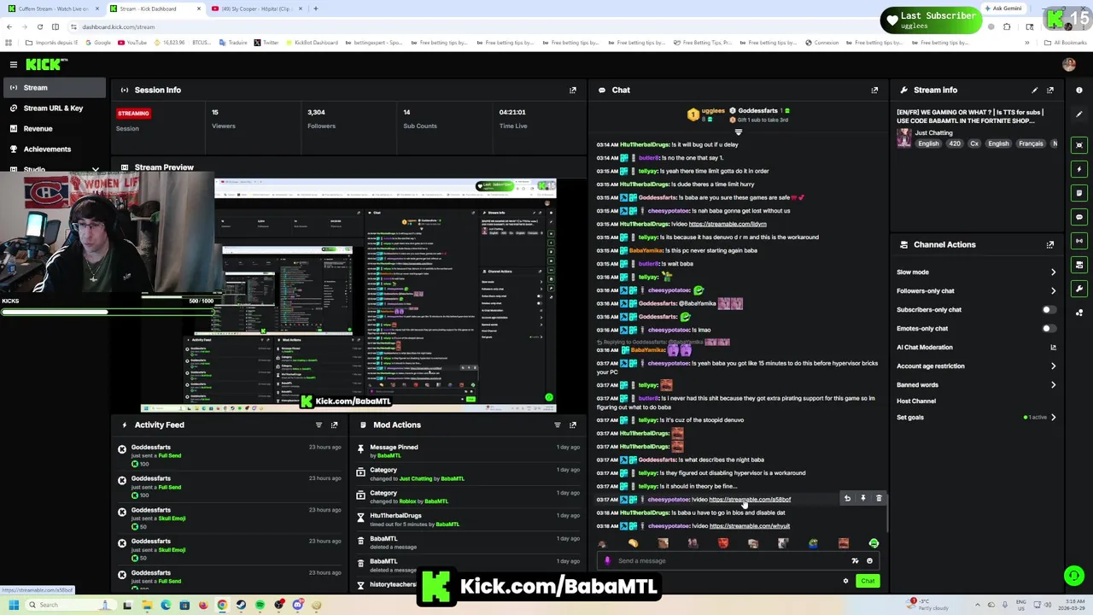The height and width of the screenshot is (615, 1093).
Task: Click the info icon in right sidebar
Action: (x=1079, y=90)
